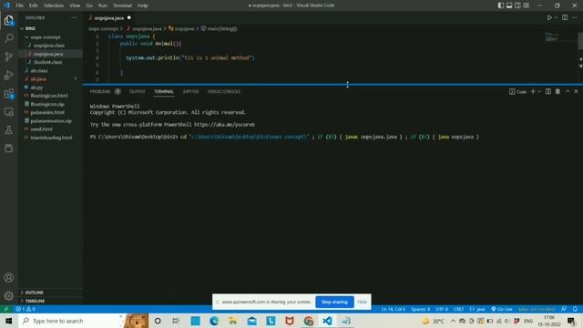Click Ln, Col cursor position indicator

393,309
